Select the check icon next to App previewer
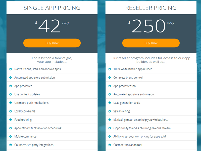The height and width of the screenshot is (151, 201). coord(10,86)
